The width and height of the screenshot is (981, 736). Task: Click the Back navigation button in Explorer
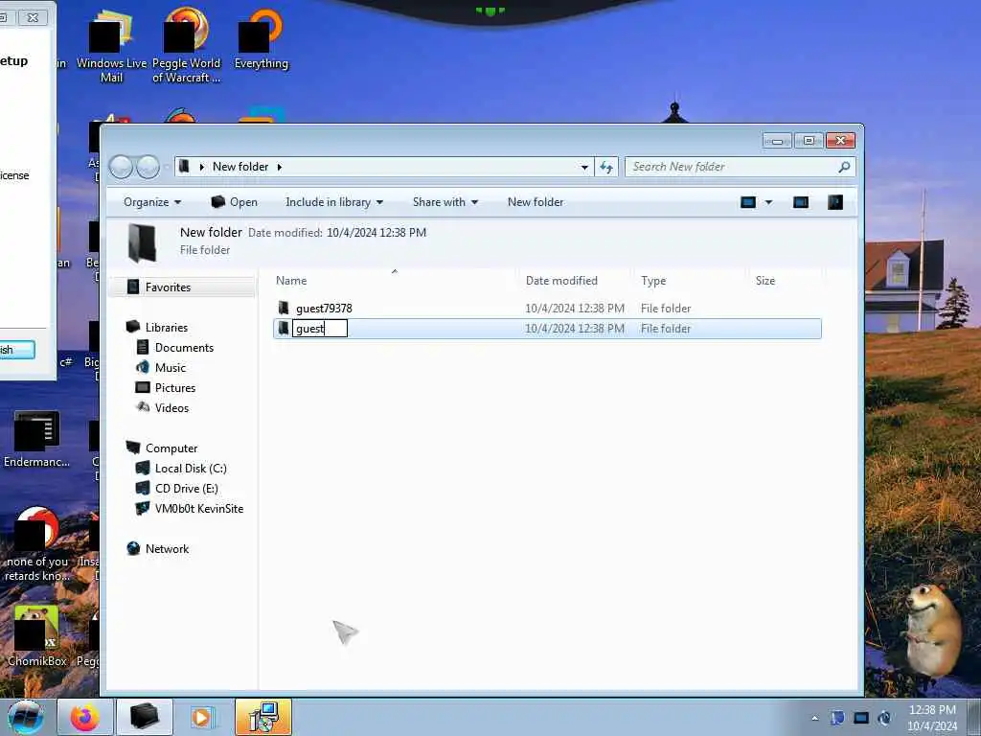[x=122, y=167]
